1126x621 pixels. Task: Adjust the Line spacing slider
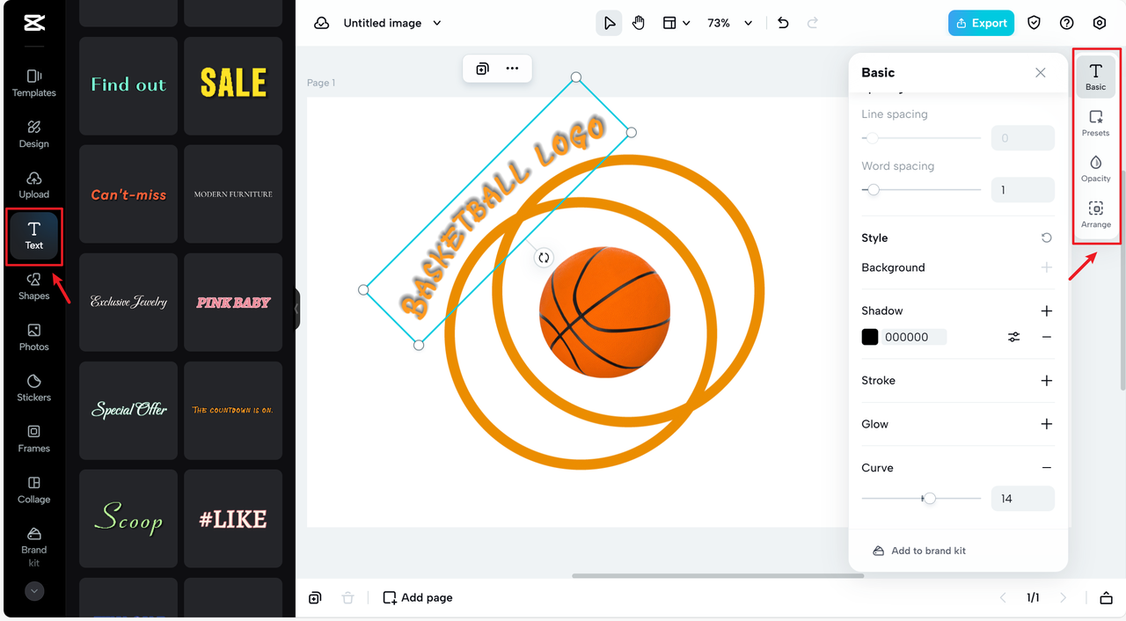tap(921, 138)
